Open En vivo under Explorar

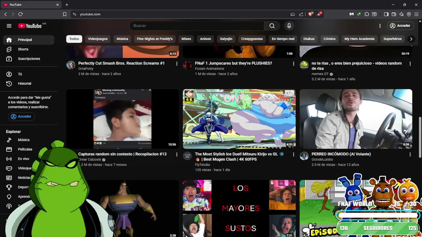[x=29, y=159]
